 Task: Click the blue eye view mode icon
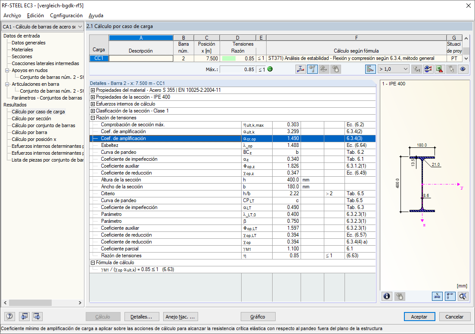click(463, 69)
